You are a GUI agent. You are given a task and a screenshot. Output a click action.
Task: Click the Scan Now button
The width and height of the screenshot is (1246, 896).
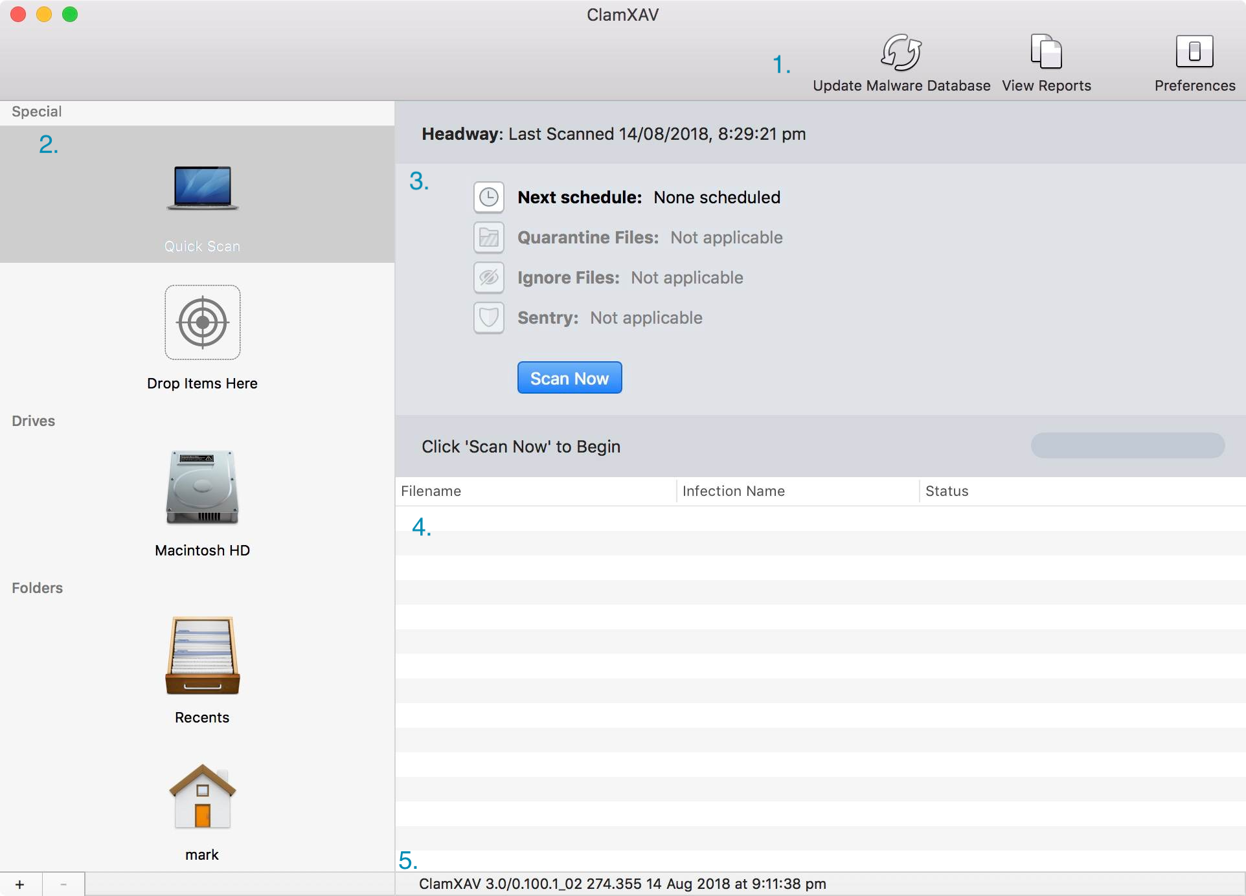click(x=569, y=378)
